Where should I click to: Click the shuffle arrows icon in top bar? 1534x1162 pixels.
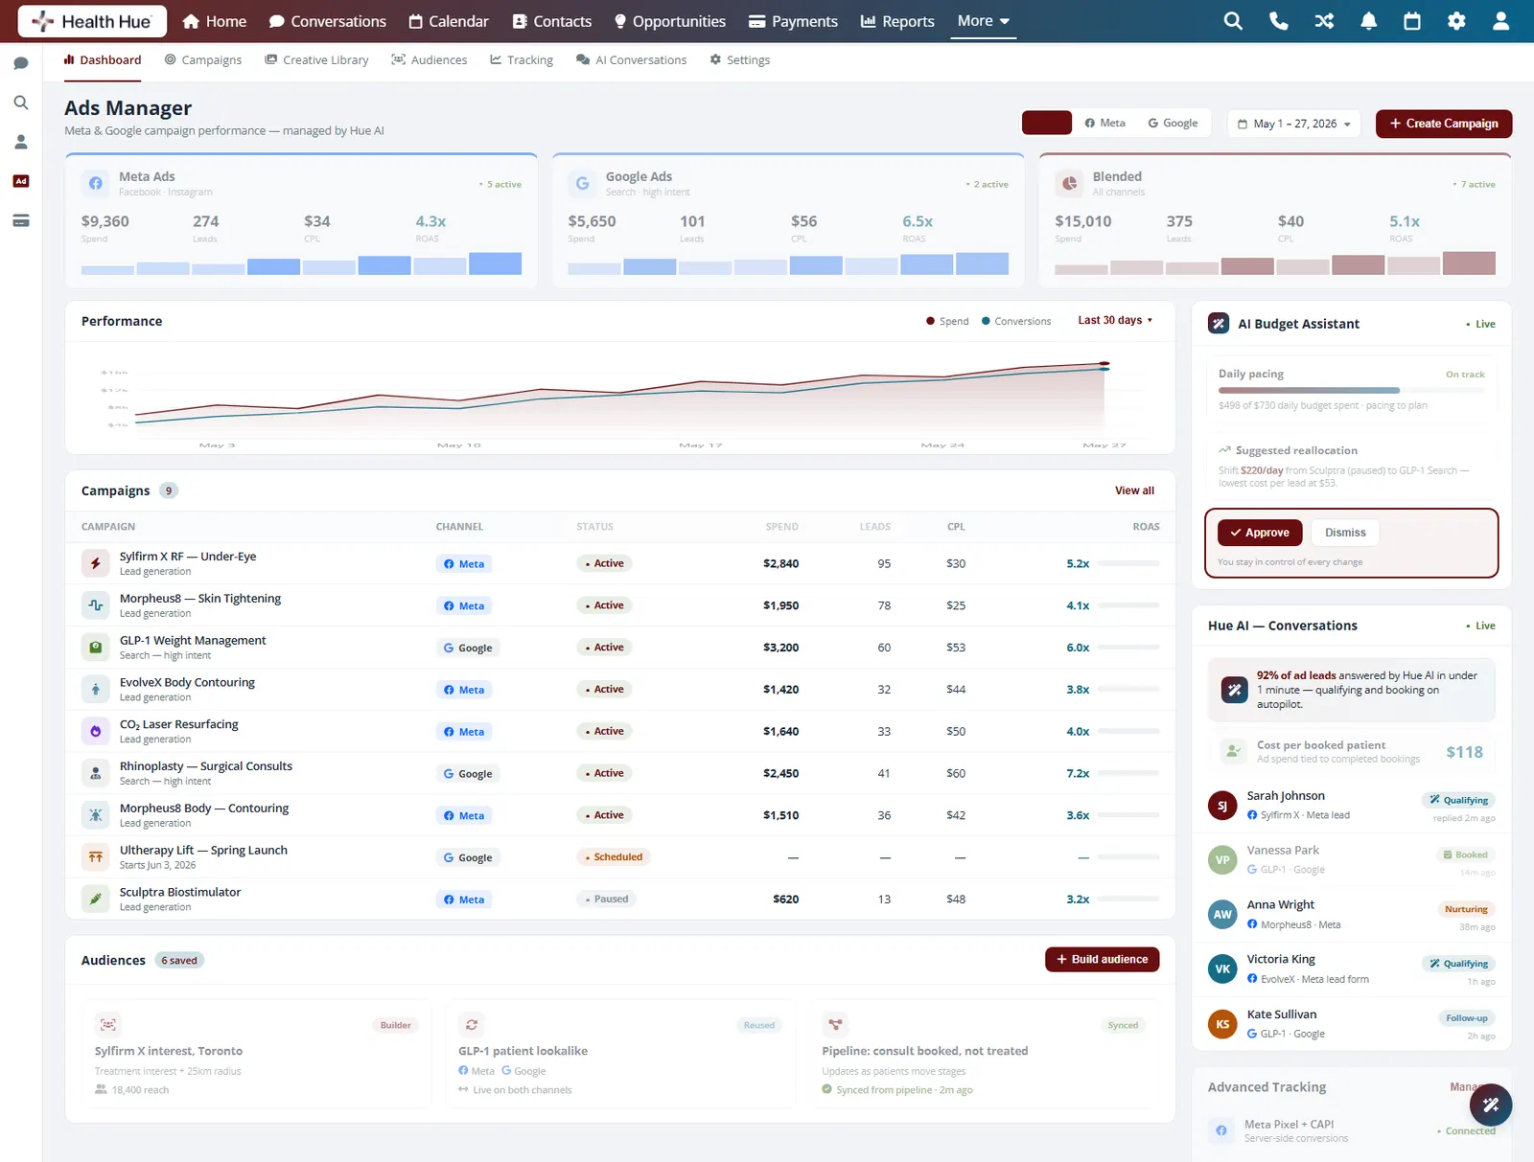coord(1324,21)
